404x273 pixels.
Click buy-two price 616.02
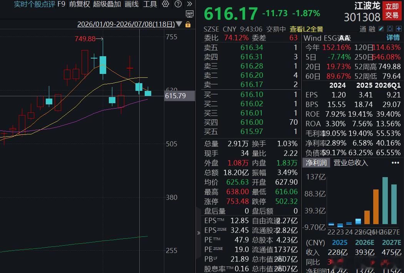click(252, 104)
